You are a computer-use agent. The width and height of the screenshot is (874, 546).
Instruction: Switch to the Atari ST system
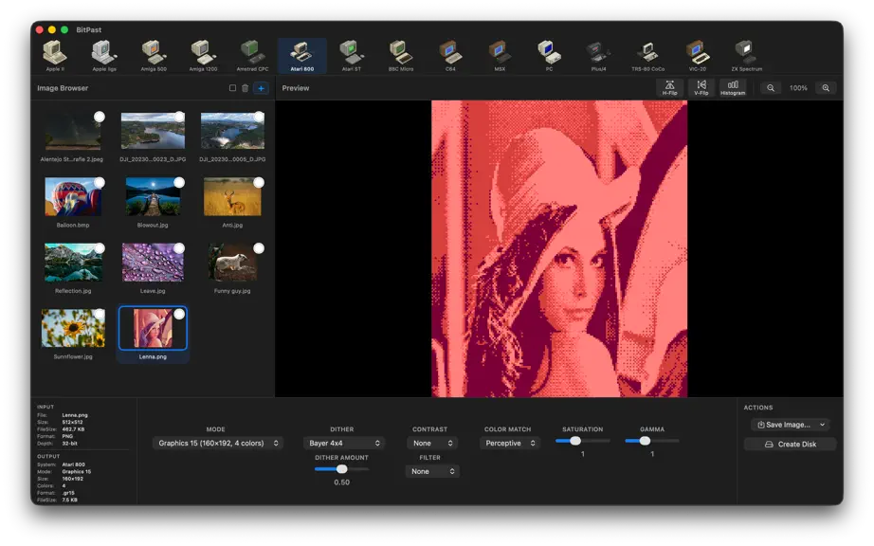(x=351, y=56)
